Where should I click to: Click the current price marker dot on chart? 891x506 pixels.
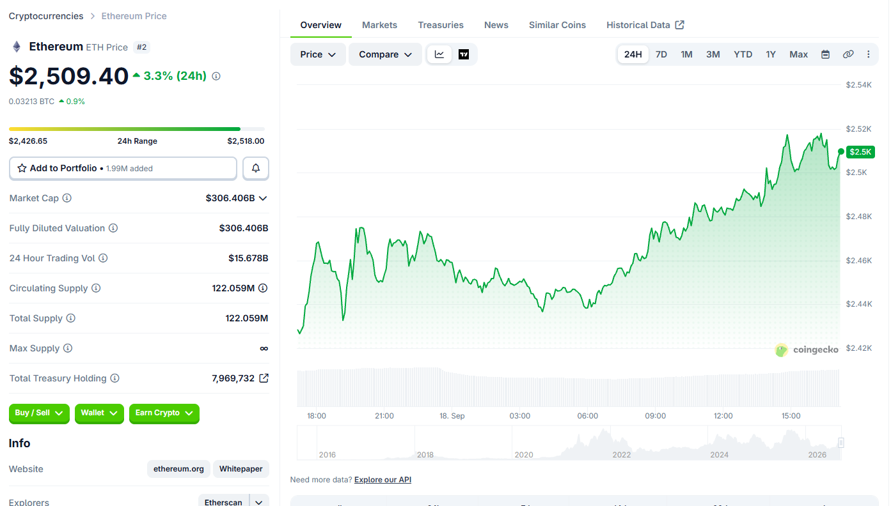[x=840, y=151]
